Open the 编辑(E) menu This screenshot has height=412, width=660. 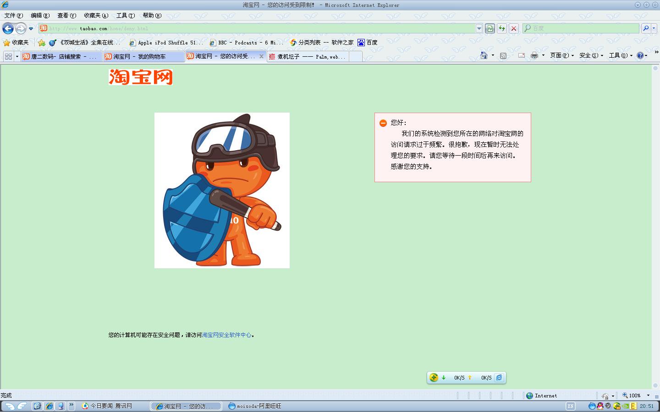pyautogui.click(x=40, y=16)
